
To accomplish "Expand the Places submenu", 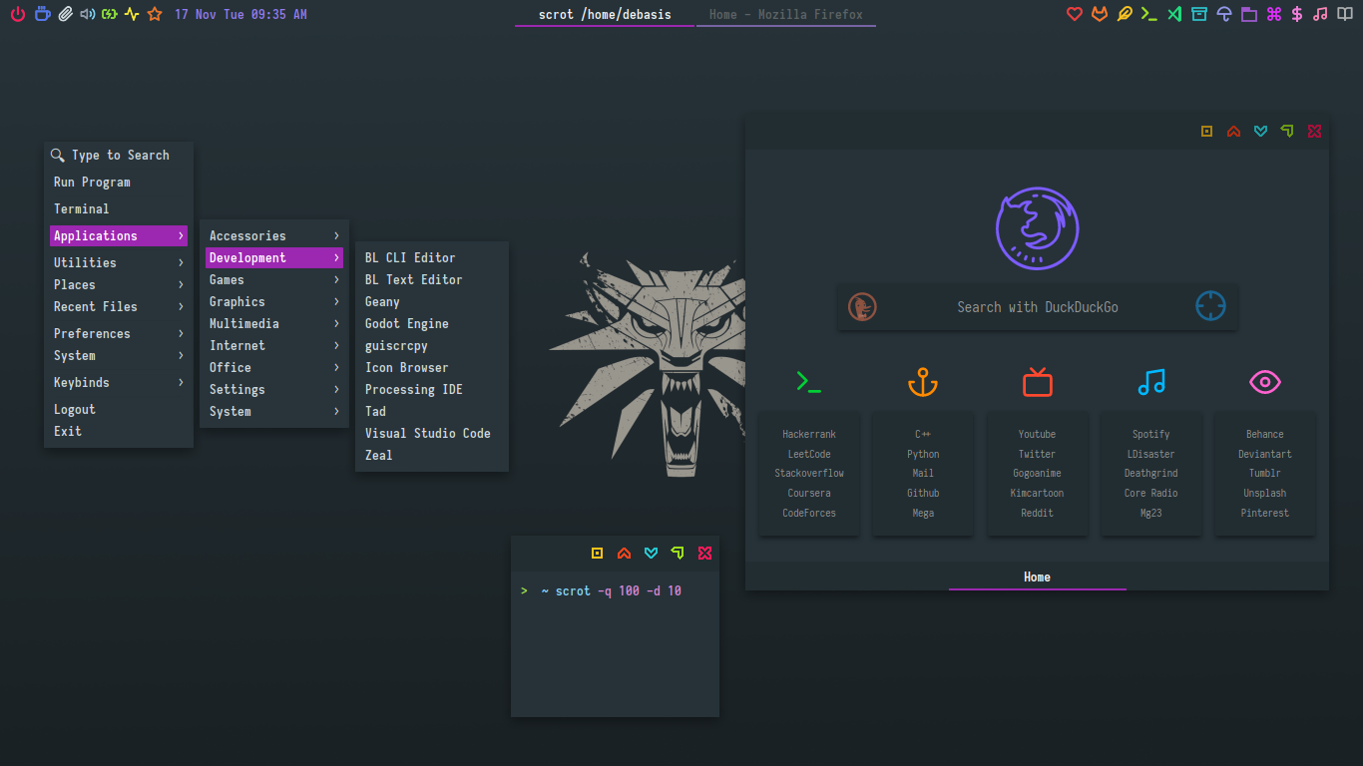I will click(119, 284).
